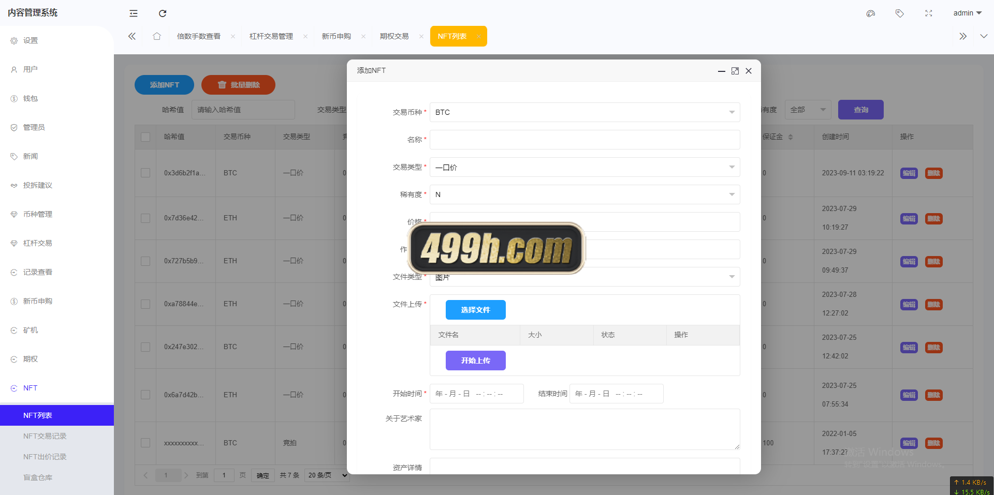
Task: Open 盲盒仓库 sidebar item
Action: click(x=57, y=477)
